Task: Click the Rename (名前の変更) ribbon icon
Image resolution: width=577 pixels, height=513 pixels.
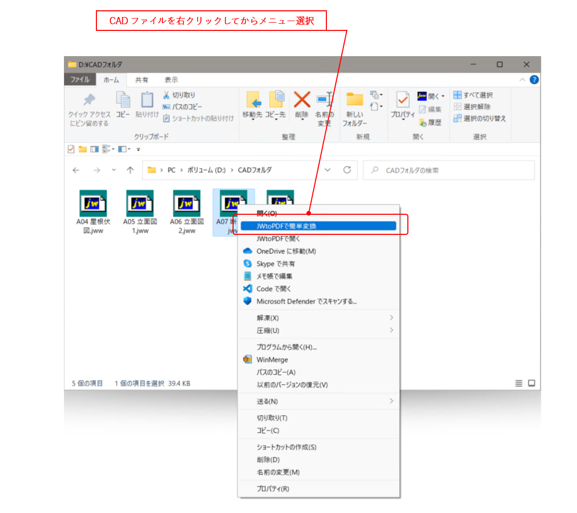Action: coord(324,100)
